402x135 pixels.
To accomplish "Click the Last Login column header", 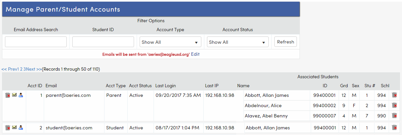I will pos(166,86).
